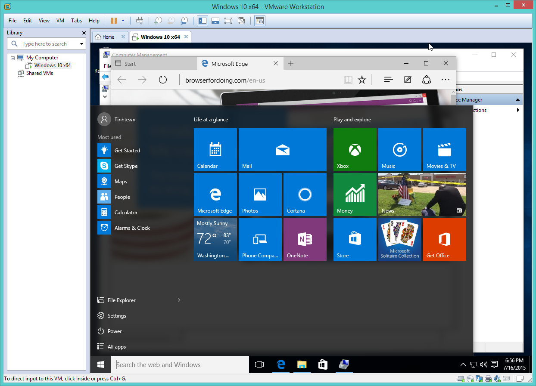Viewport: 536px width, 386px height.
Task: Click the hard disk device icon in VMware status bar
Action: 461,379
